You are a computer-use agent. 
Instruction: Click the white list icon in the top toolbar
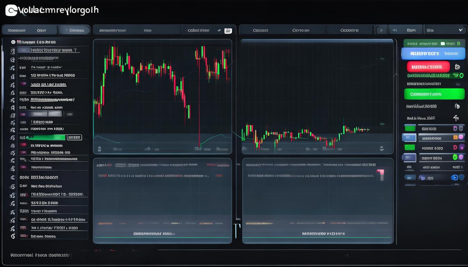228,31
